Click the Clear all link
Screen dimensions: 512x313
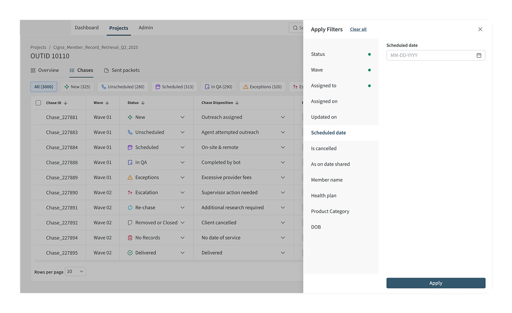coord(358,30)
